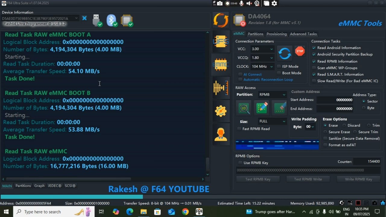
Task: Click the recorder microphone icon
Action: click(242, 3)
